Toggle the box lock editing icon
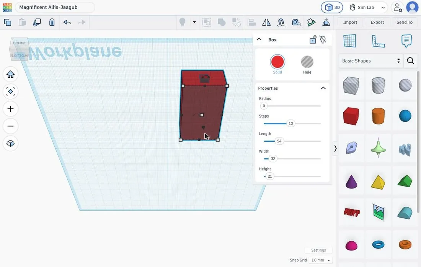The width and height of the screenshot is (421, 267). point(313,40)
